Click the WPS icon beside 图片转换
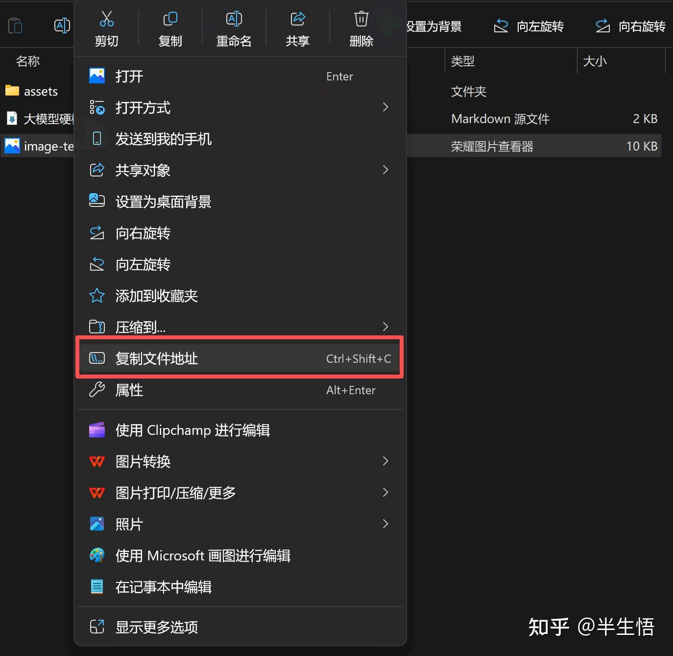Screen dimensions: 673x656 (x=97, y=461)
